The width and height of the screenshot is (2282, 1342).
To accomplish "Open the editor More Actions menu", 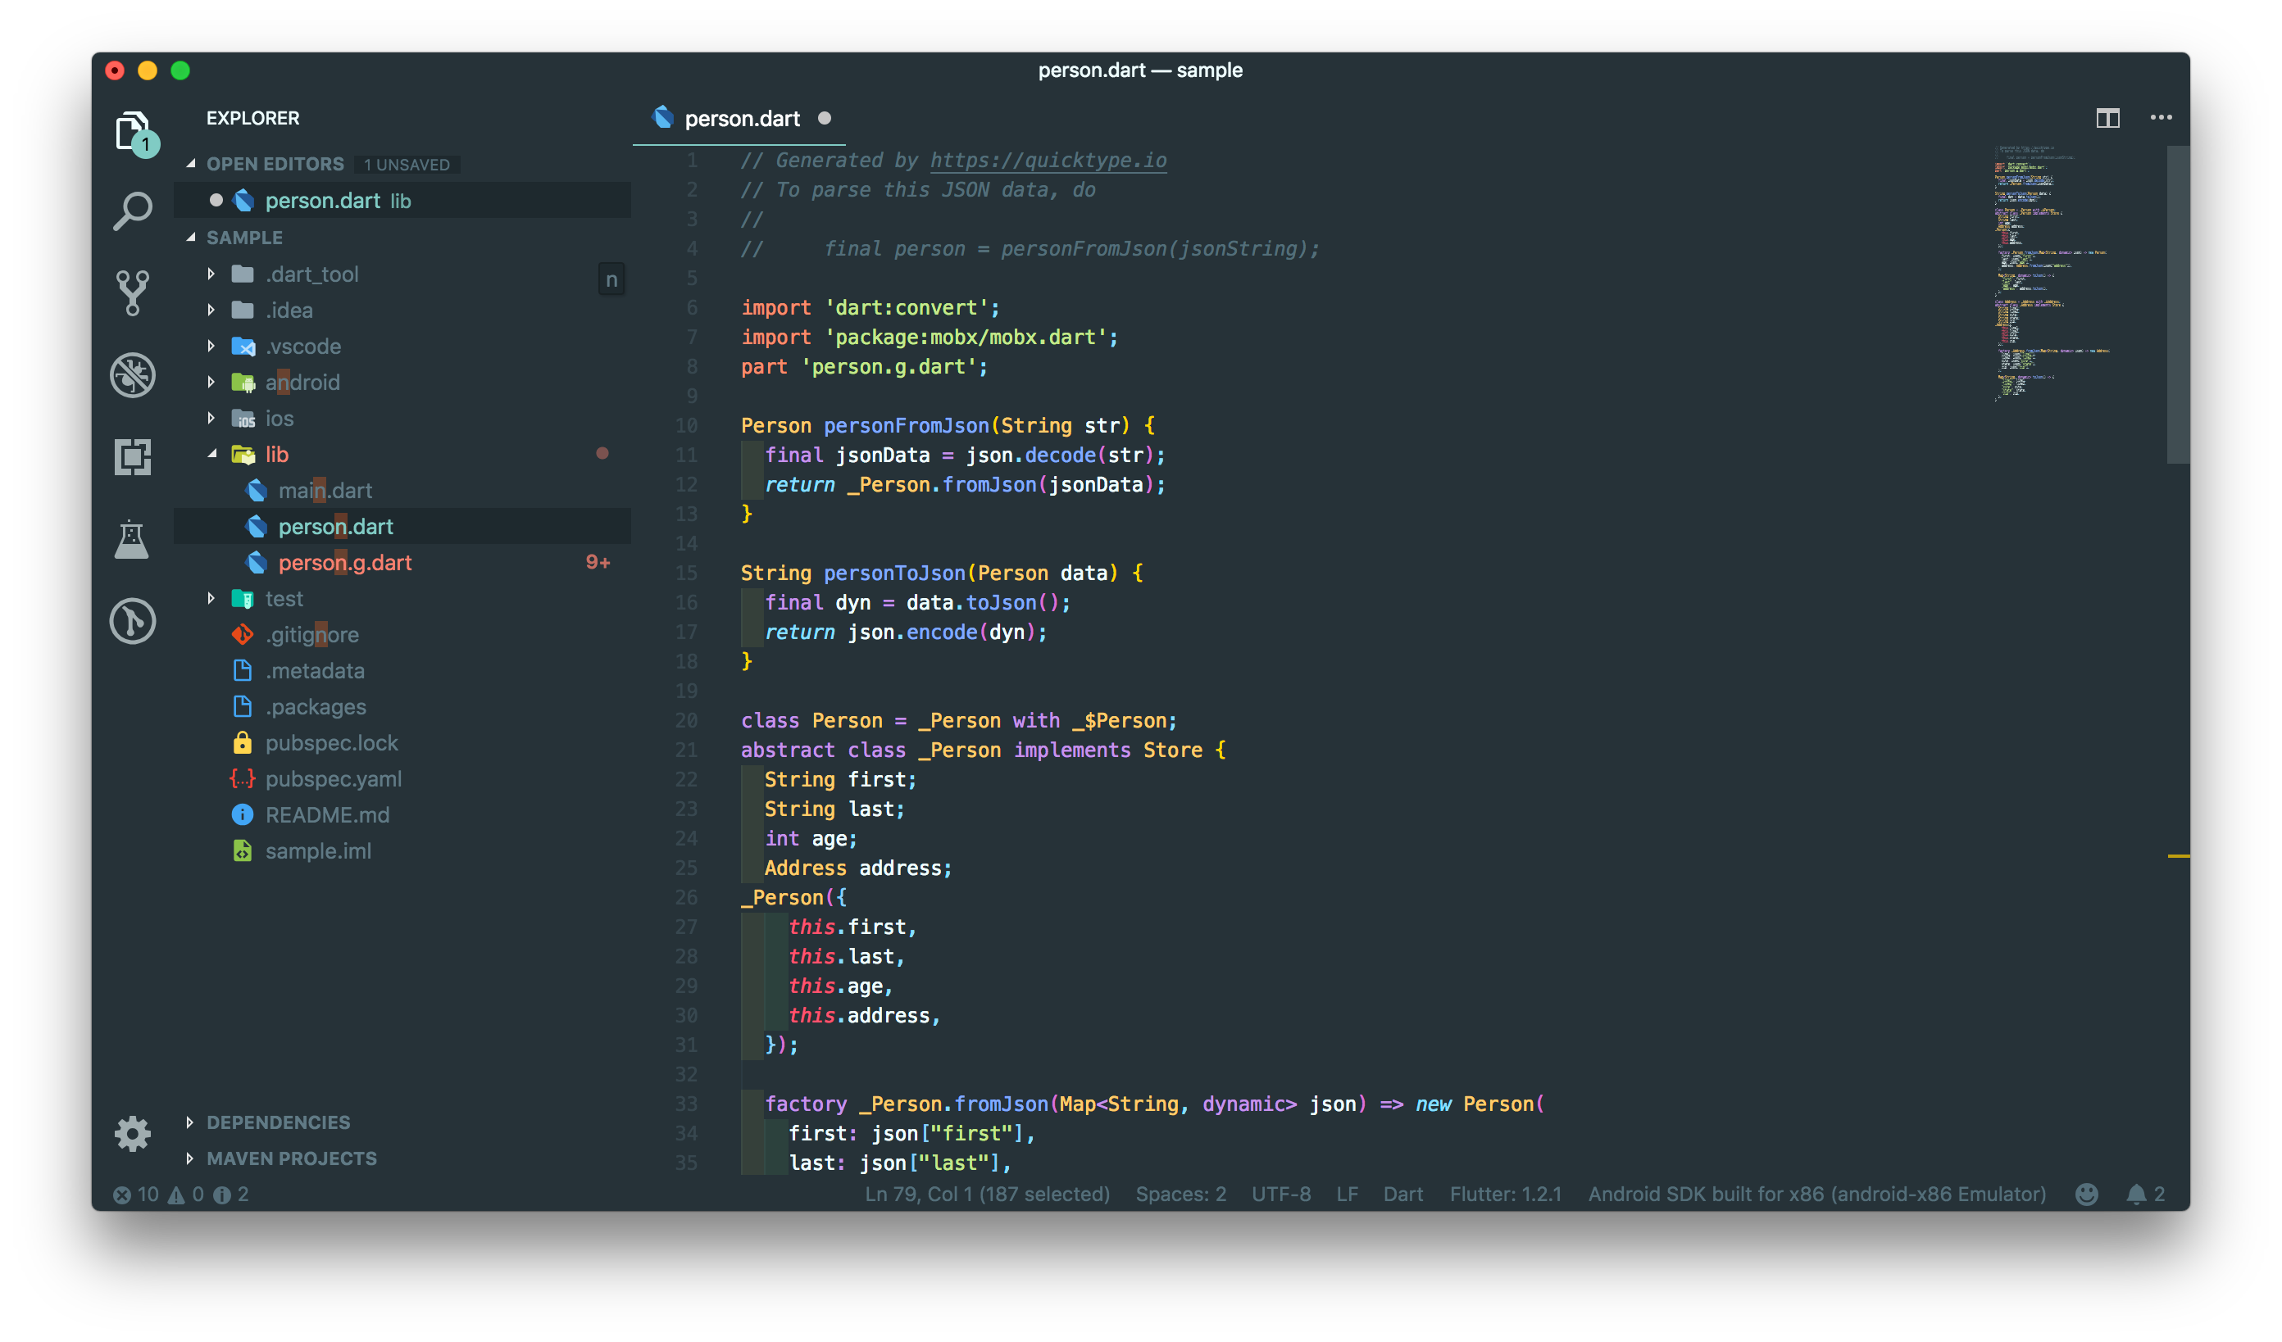I will [2161, 118].
